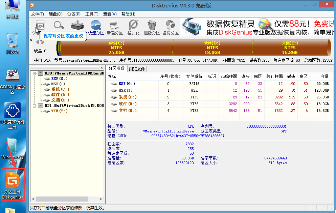The image size is (336, 213).
Task: Click the disk GUID value text
Action: click(x=188, y=136)
